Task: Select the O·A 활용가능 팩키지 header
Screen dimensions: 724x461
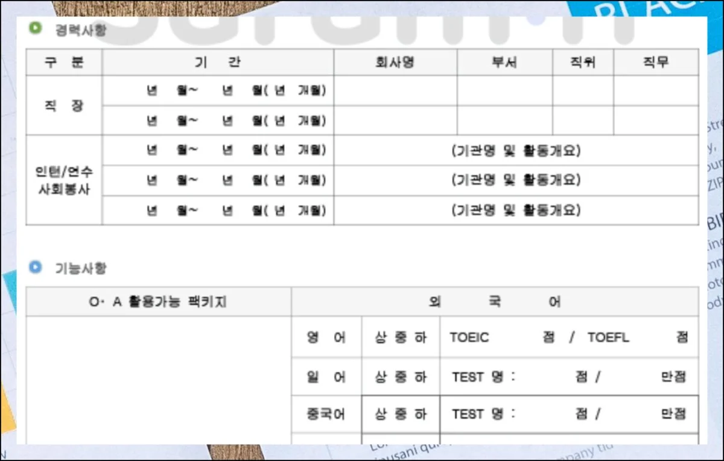Action: 158,302
